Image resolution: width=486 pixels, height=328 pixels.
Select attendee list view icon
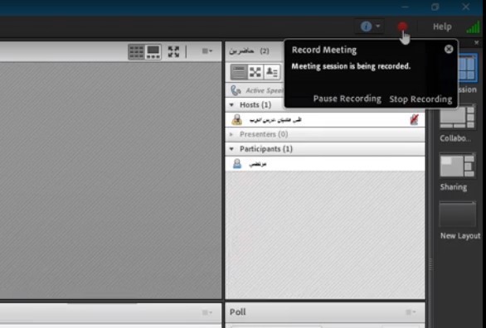[239, 72]
